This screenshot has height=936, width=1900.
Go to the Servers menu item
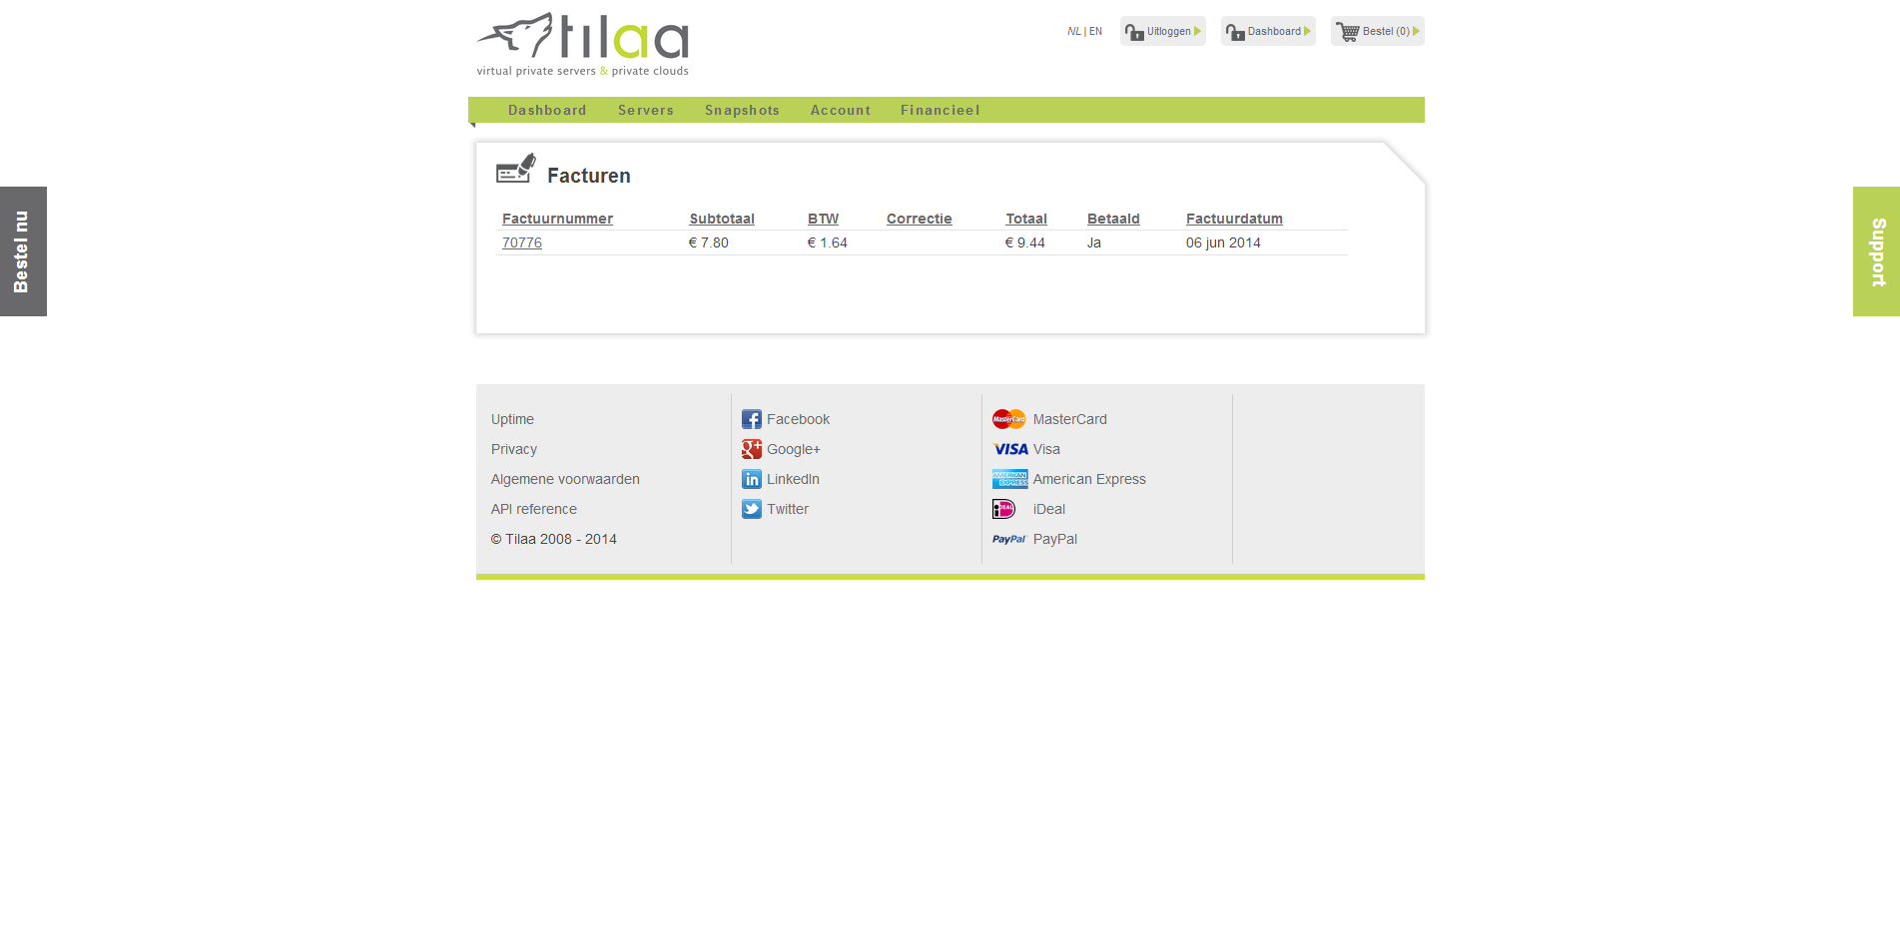point(645,110)
